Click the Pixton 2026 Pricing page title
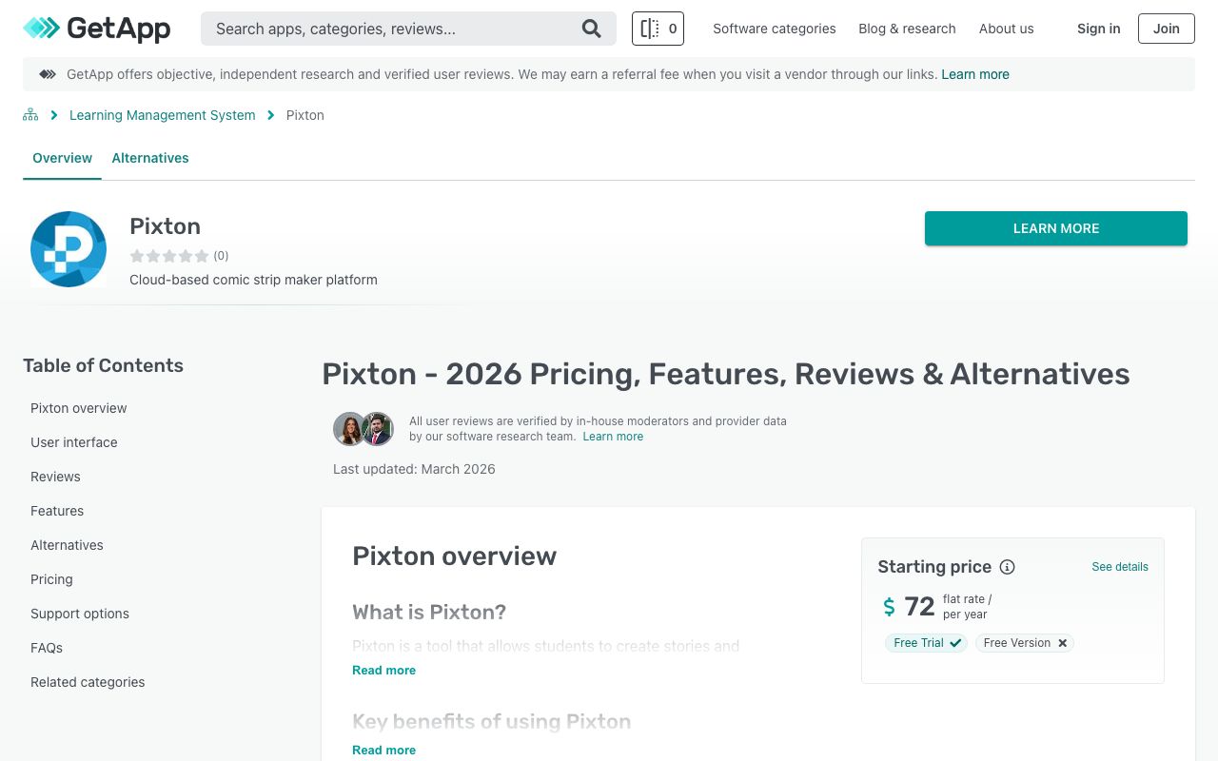The image size is (1218, 761). 726,374
